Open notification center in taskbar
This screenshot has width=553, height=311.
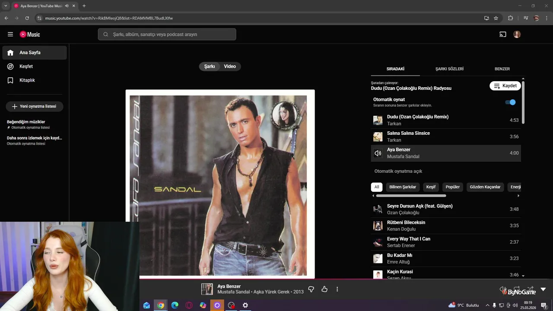pyautogui.click(x=544, y=305)
